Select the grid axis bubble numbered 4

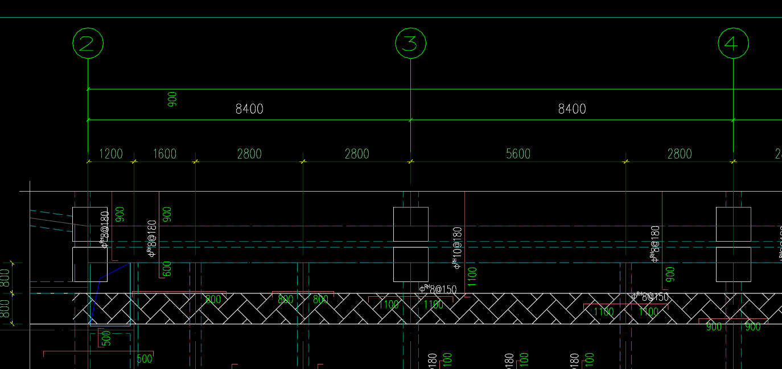click(733, 43)
